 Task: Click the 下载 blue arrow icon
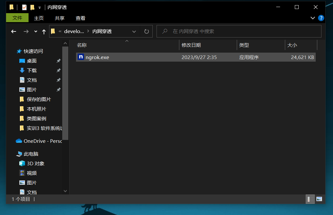(22, 70)
